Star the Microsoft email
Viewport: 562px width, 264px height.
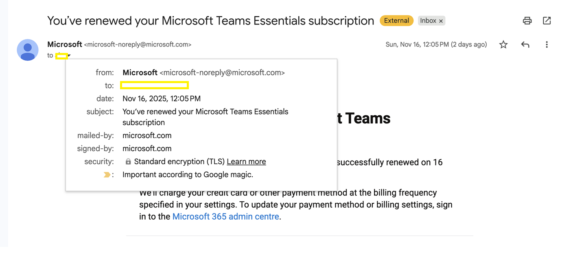[503, 45]
